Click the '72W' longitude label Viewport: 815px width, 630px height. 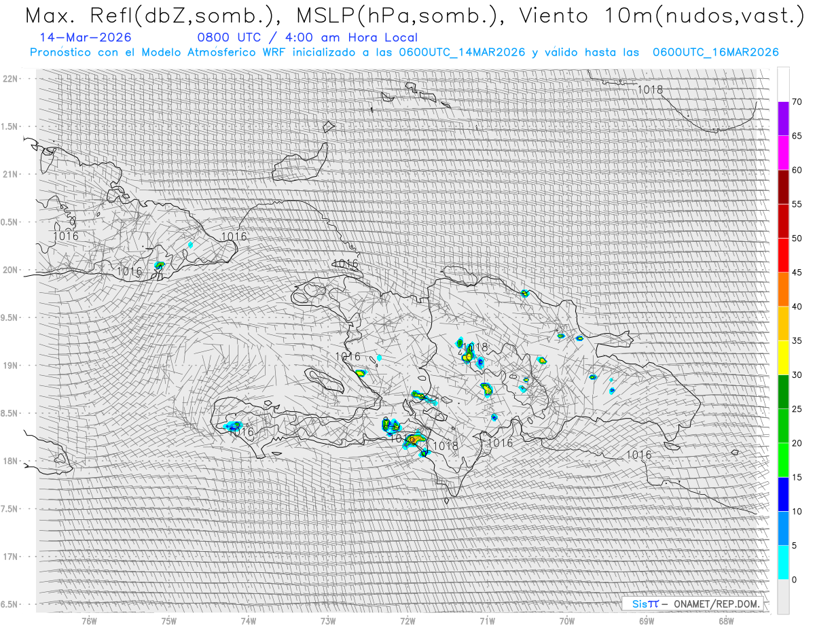[x=407, y=621]
